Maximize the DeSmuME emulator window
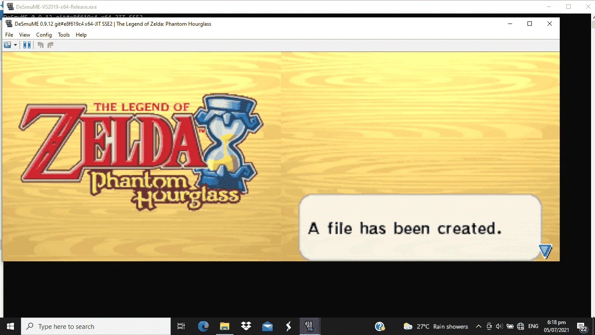The width and height of the screenshot is (595, 335). point(530,24)
